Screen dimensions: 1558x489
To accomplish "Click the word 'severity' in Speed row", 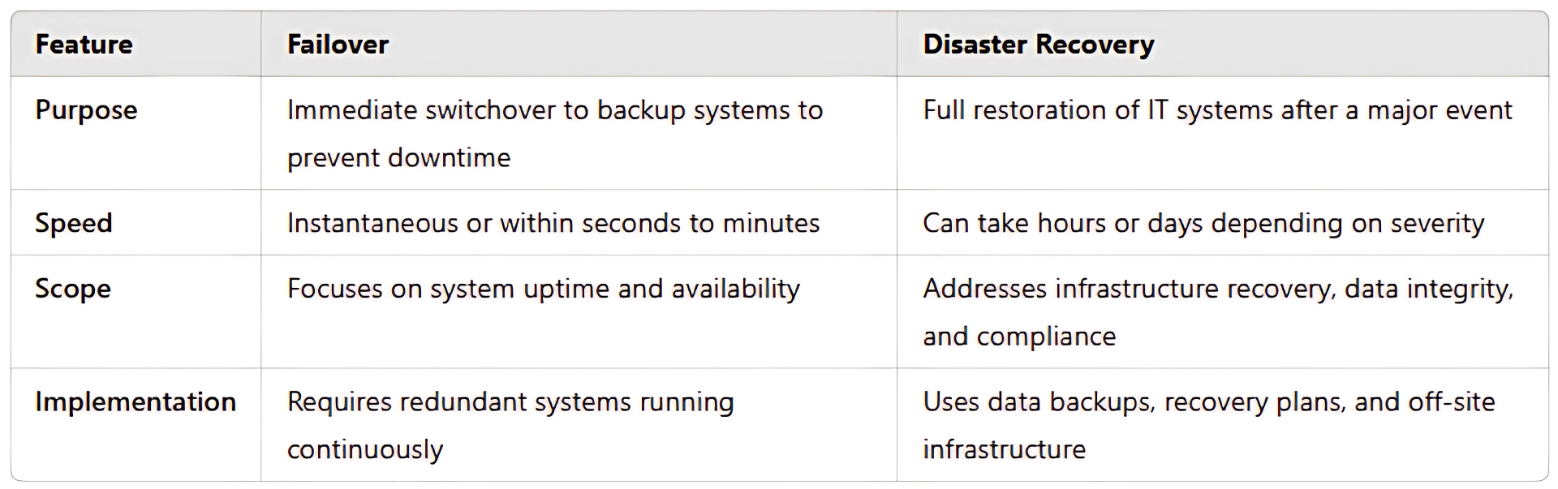I will click(x=1437, y=223).
